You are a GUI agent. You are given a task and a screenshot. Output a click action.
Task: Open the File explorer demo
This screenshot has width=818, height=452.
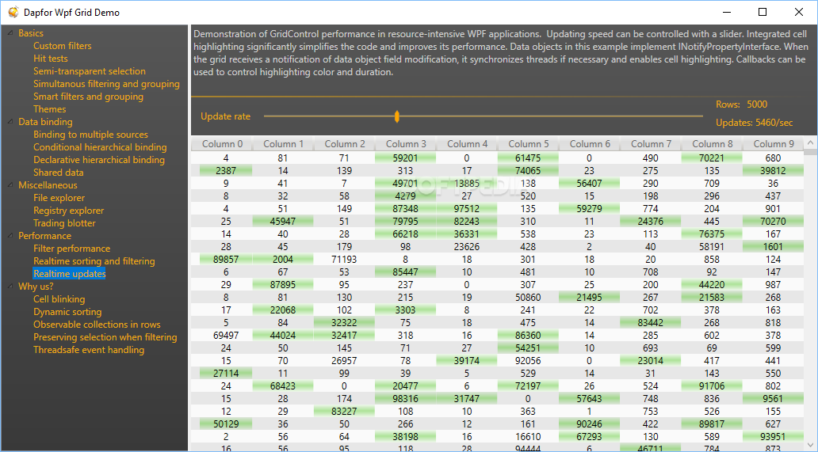point(59,198)
